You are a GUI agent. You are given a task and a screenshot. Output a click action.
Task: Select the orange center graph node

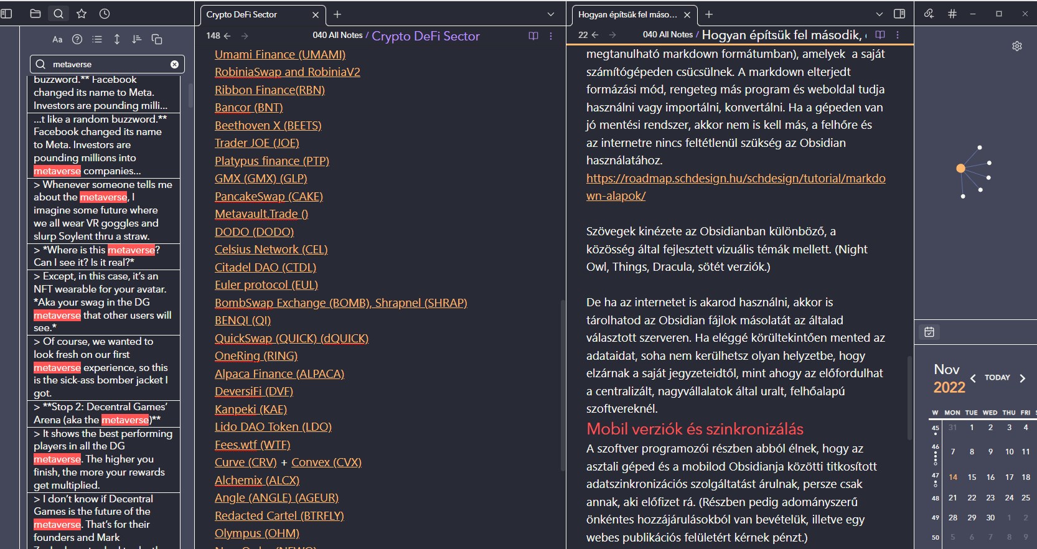coord(960,168)
